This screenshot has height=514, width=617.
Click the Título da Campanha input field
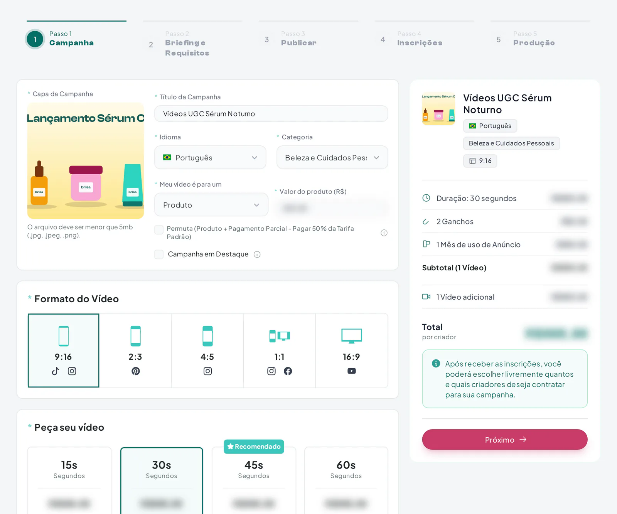[x=271, y=114]
